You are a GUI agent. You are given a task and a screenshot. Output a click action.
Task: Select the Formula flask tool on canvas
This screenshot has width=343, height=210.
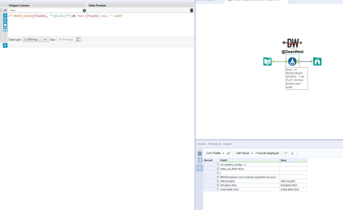[x=292, y=61]
